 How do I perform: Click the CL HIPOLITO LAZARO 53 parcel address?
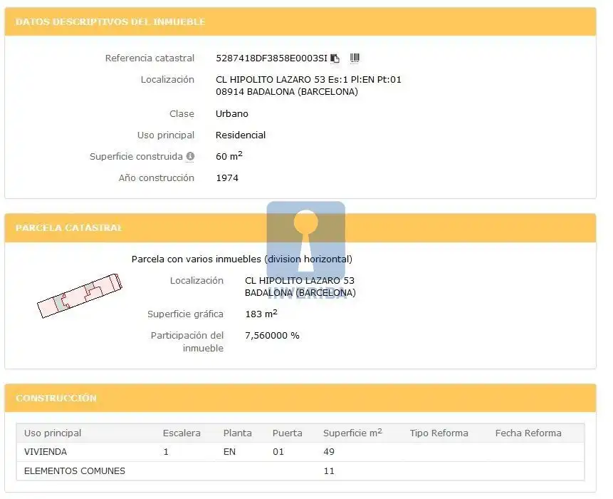pos(300,281)
